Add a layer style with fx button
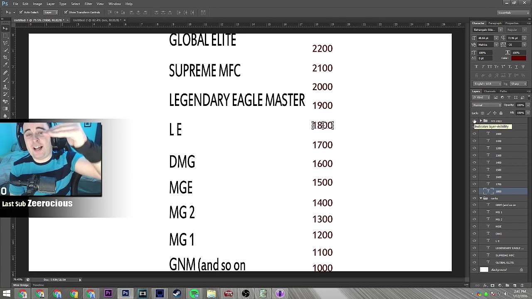This screenshot has height=299, width=532. click(x=485, y=285)
